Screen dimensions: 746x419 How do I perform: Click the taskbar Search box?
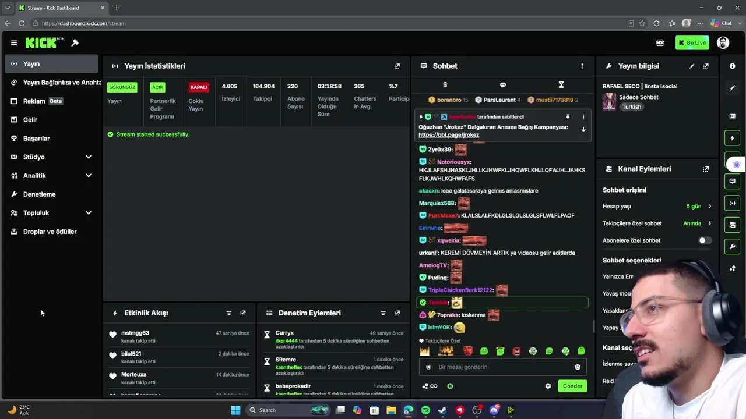tap(288, 410)
